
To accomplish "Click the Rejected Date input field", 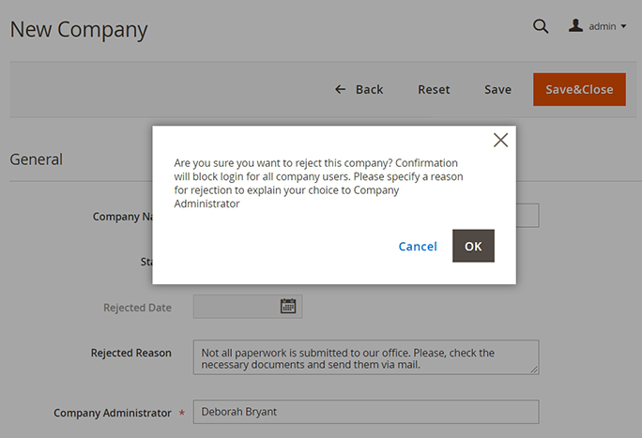I will coord(235,307).
